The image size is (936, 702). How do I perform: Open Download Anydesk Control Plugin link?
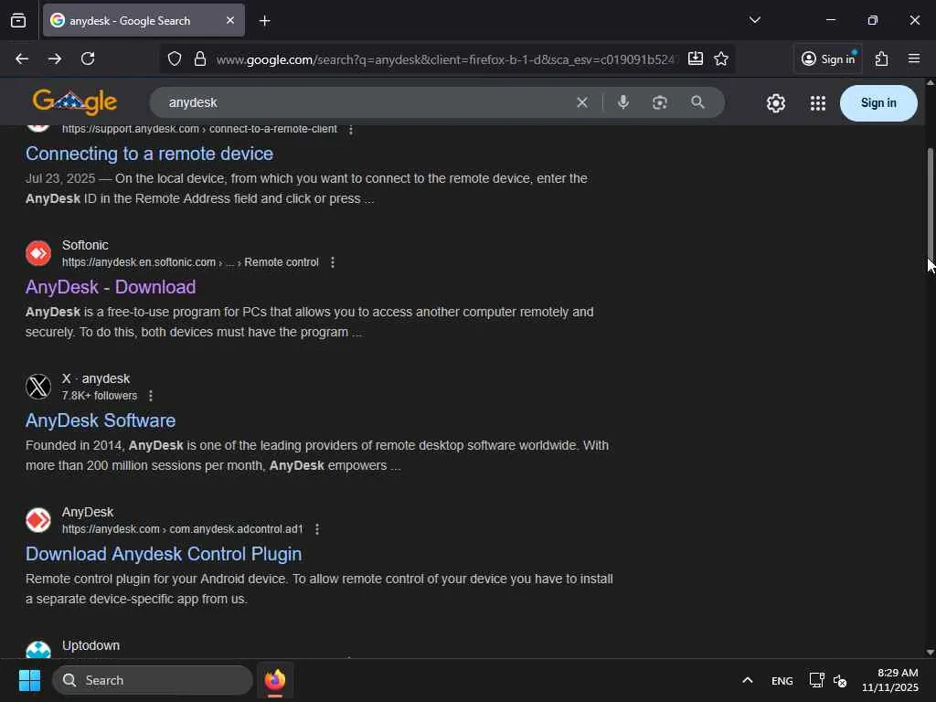tap(164, 554)
